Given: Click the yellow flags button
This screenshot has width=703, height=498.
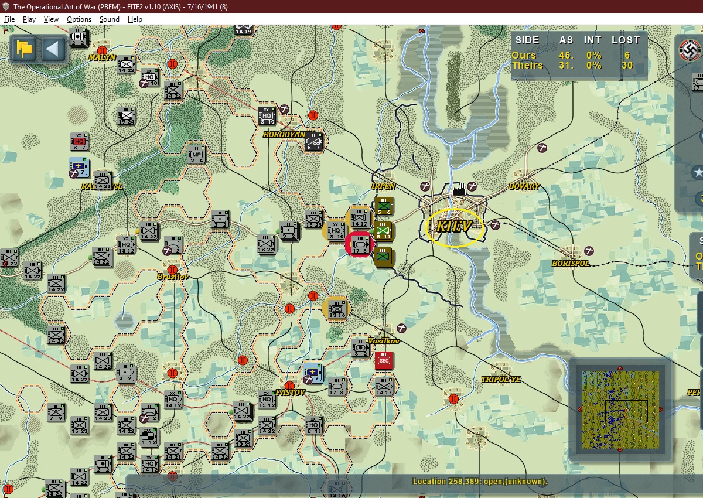Looking at the screenshot, I should point(25,49).
